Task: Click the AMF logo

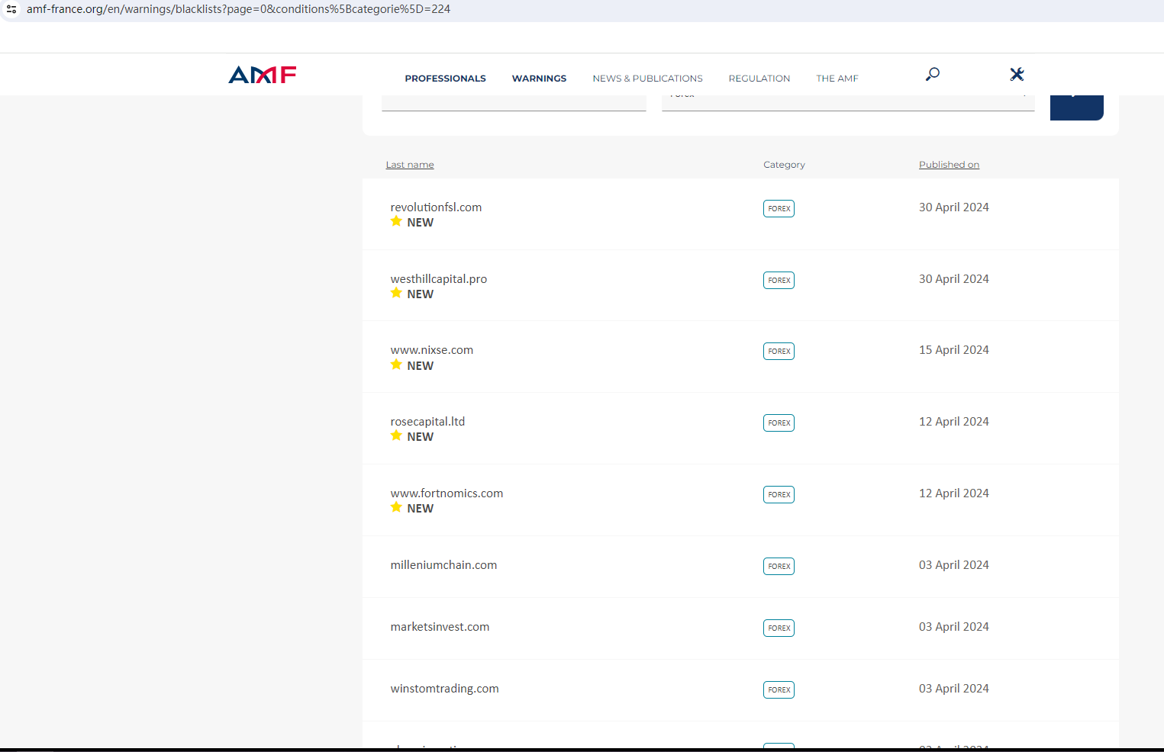Action: pos(262,75)
